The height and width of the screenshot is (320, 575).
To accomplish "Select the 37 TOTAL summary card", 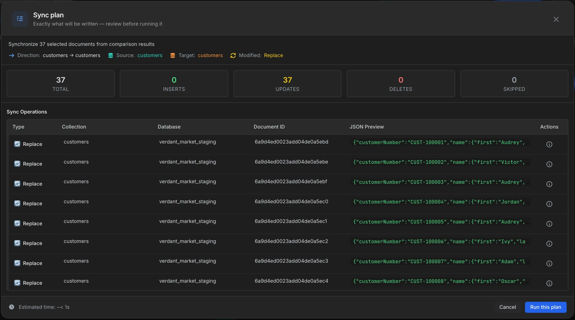I will (x=60, y=84).
